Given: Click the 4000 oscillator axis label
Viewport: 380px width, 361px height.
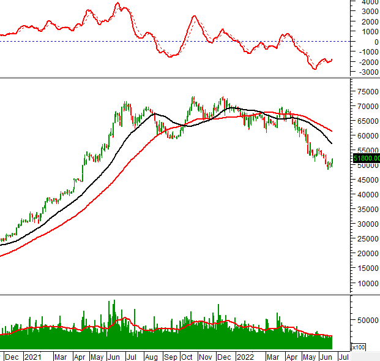Looking at the screenshot, I should tap(370, 2).
